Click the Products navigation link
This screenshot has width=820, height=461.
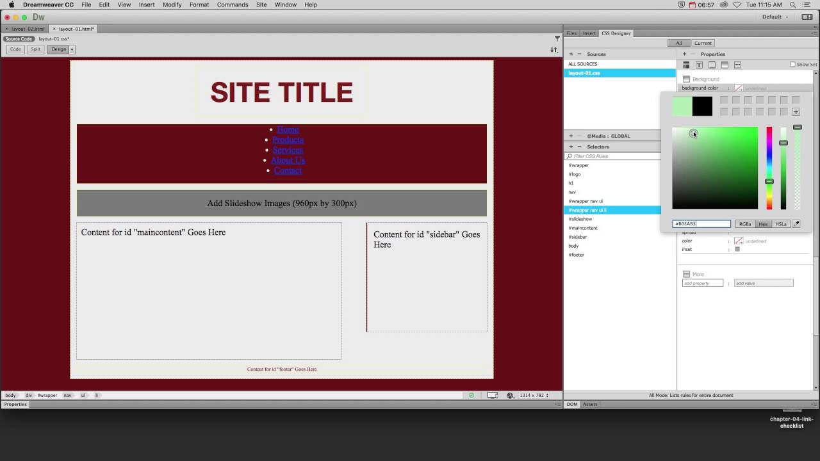coord(288,140)
